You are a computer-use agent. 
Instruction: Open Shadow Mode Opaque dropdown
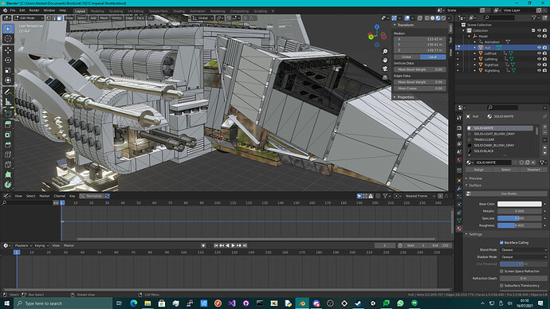(524, 256)
